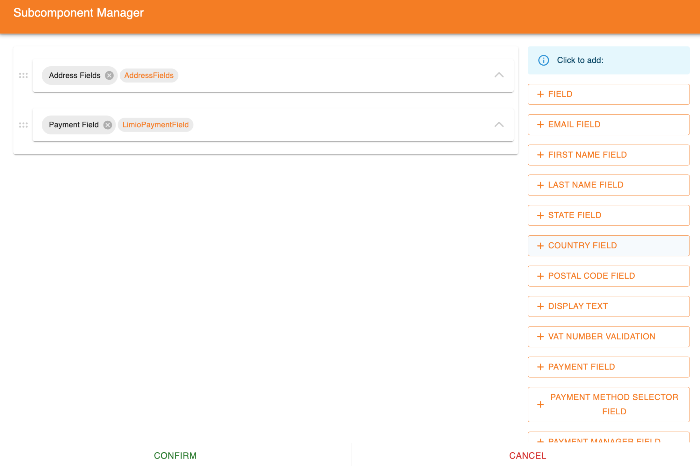The image size is (700, 466).
Task: Confirm the subcomponent changes
Action: click(175, 455)
